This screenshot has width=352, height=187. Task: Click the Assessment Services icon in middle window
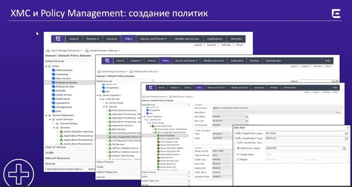[110, 125]
